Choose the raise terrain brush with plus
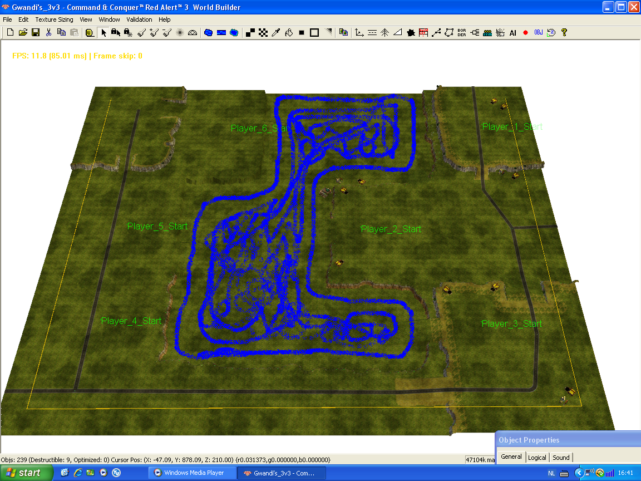 [154, 33]
